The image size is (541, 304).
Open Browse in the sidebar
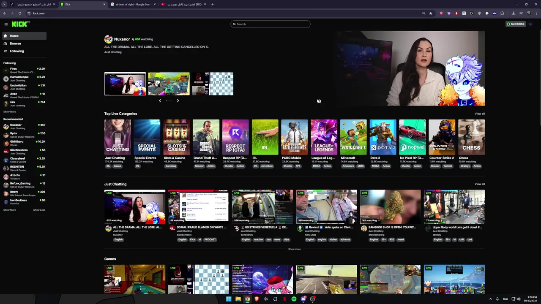24,43
